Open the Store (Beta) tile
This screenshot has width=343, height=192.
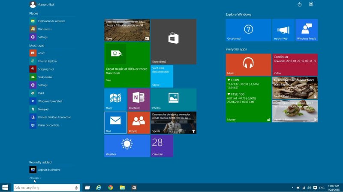click(x=174, y=41)
